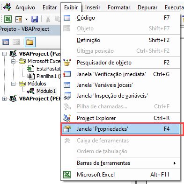The image size is (184, 184).
Task: Open Barras de ferramentas submenu
Action: tap(120, 163)
